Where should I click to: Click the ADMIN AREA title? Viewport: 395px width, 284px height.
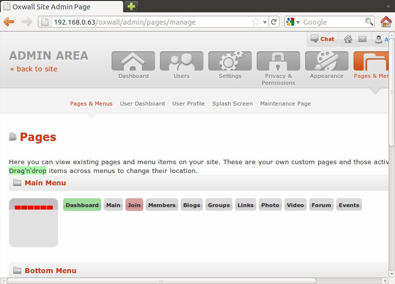coord(49,56)
